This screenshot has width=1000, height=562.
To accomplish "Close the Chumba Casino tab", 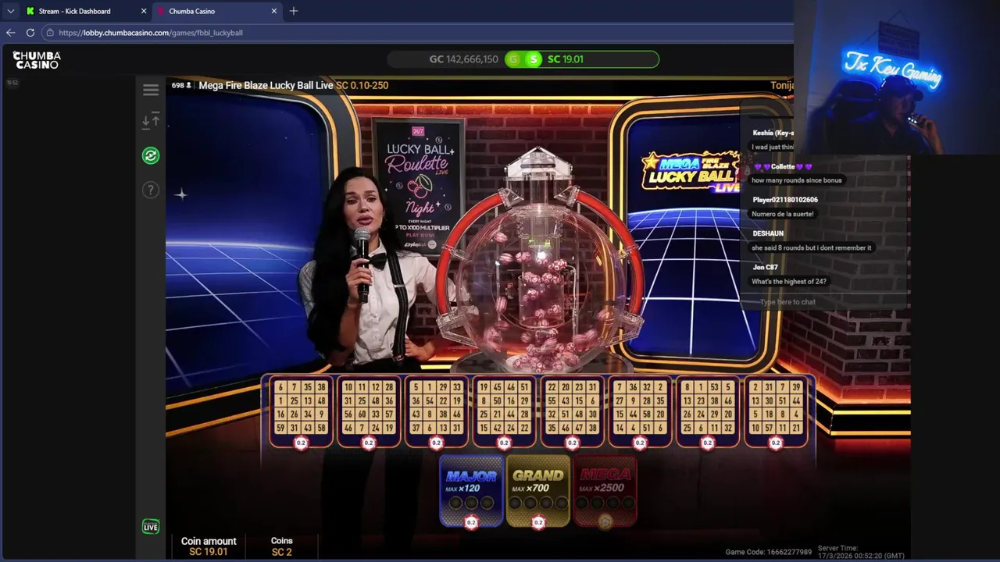I will click(x=274, y=11).
